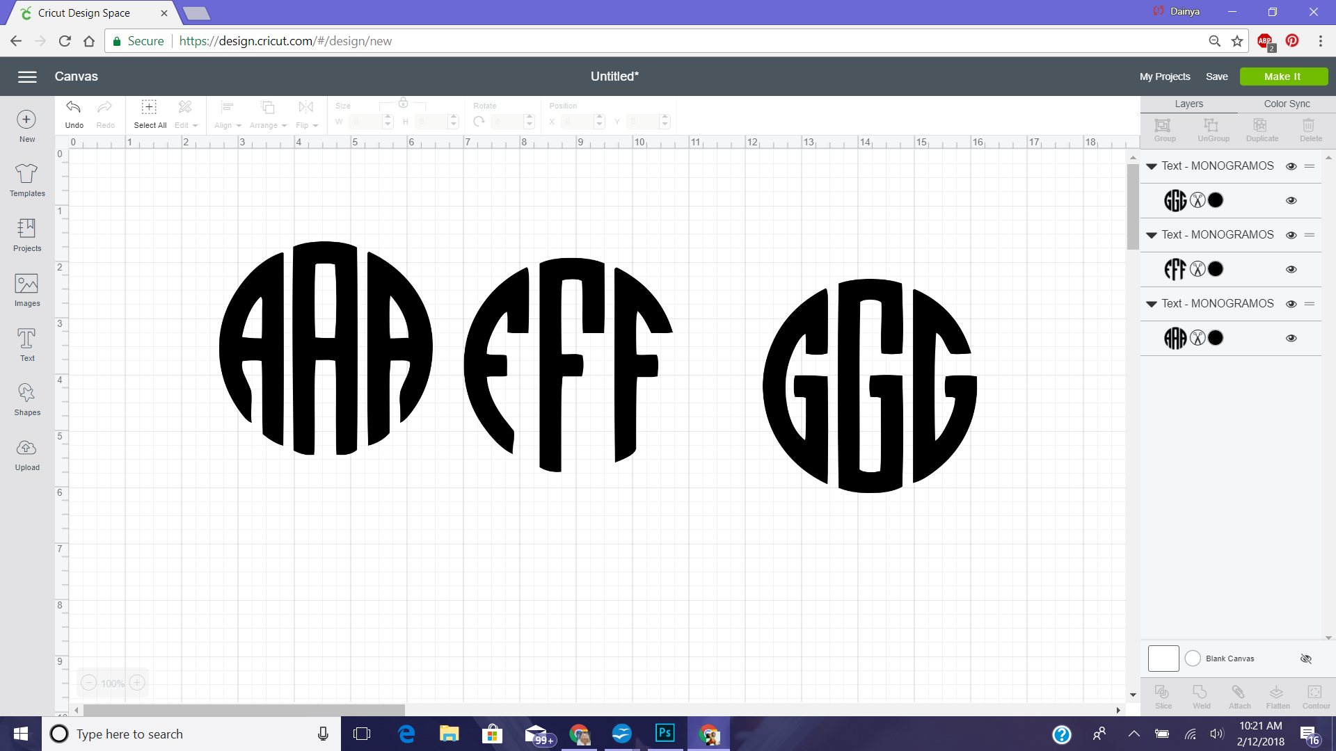Select the AAA monogram on canvas

pyautogui.click(x=326, y=348)
